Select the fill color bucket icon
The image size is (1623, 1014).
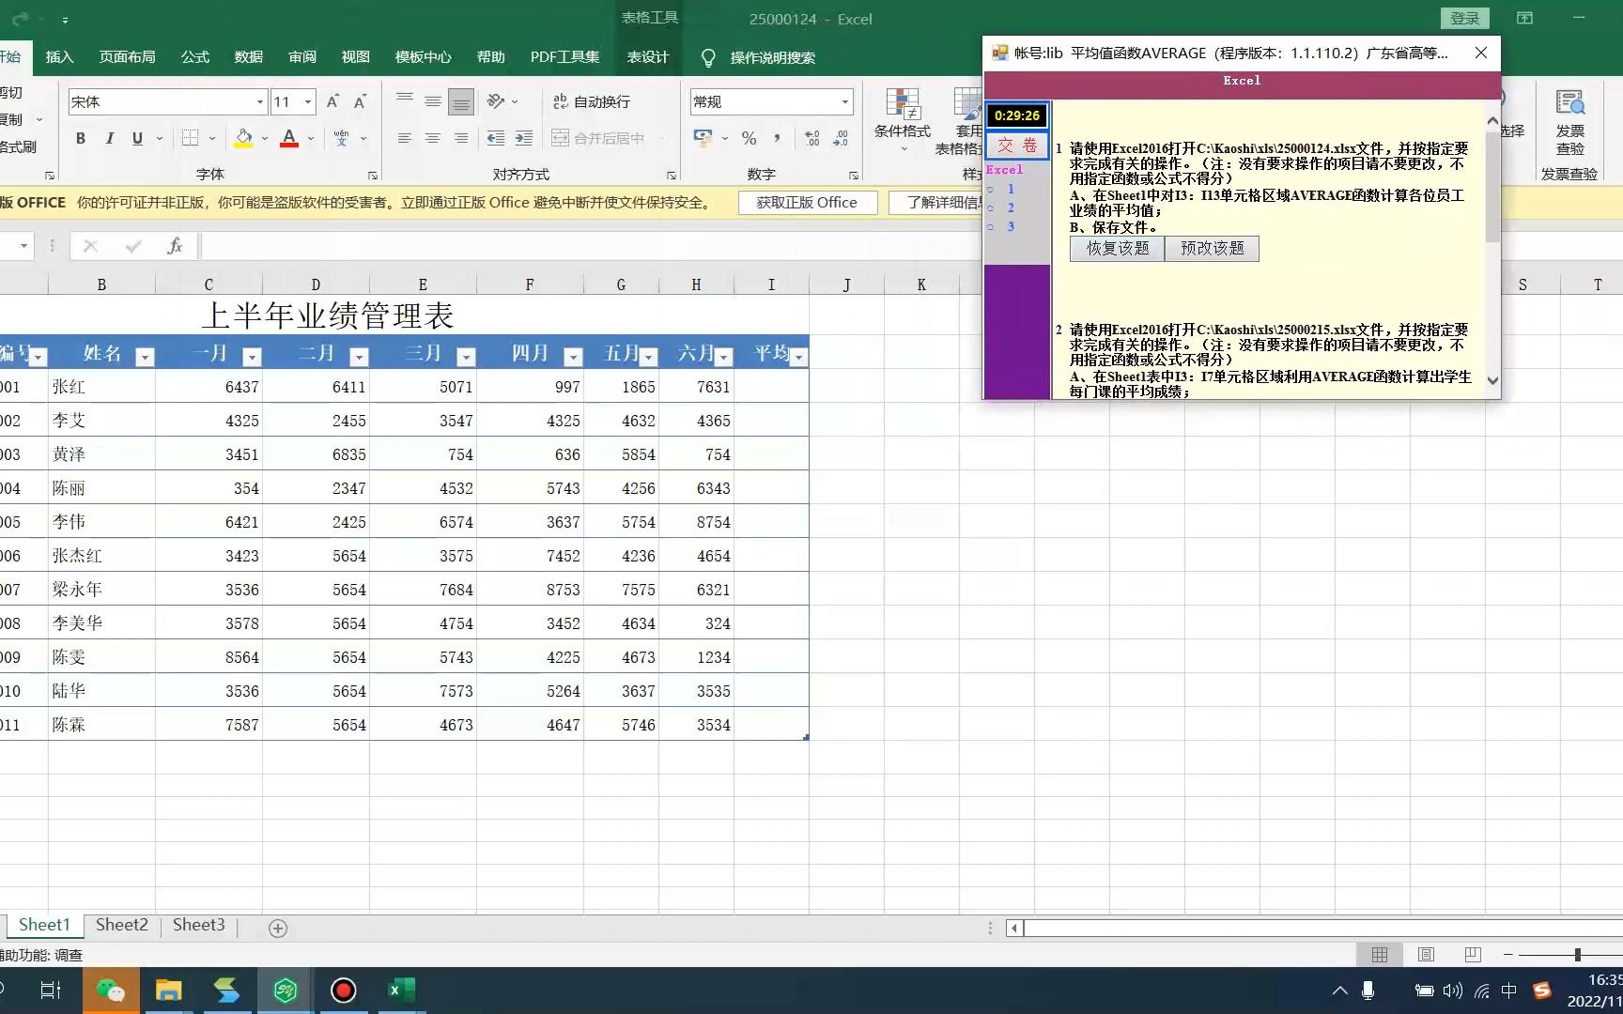pos(242,138)
